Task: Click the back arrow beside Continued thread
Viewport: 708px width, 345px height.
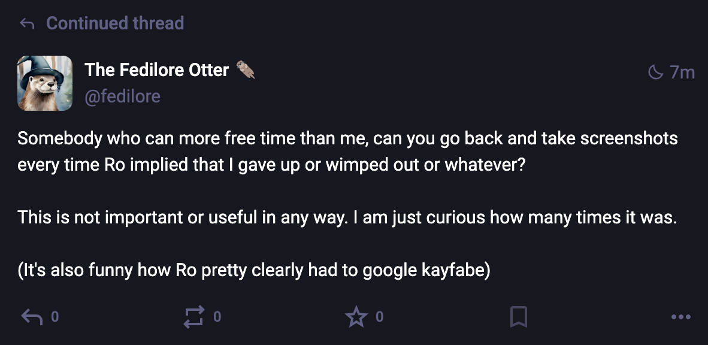Action: click(27, 24)
